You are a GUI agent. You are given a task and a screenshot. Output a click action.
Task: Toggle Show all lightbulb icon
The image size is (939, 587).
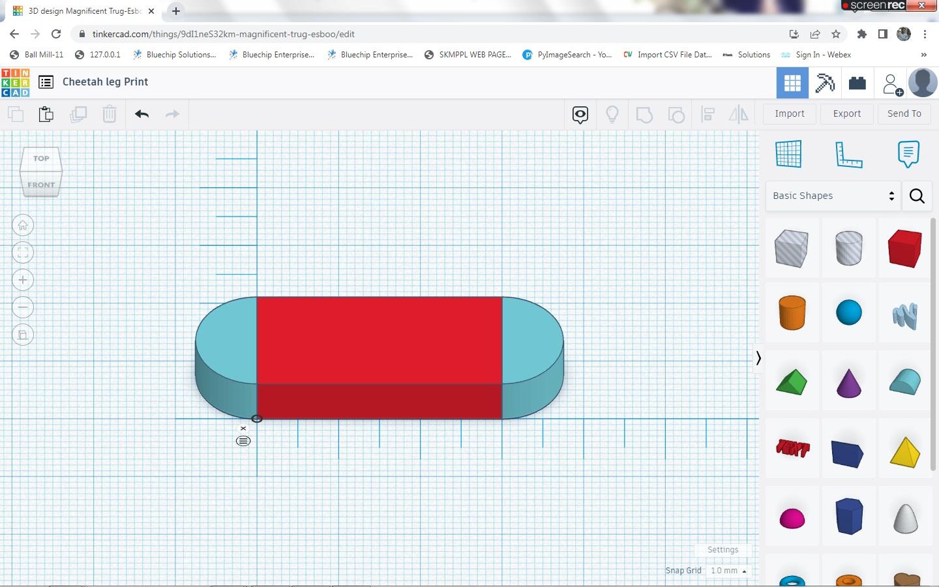coord(612,115)
